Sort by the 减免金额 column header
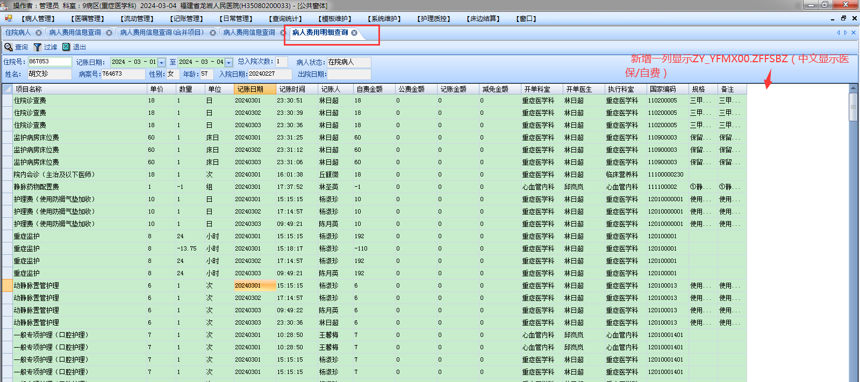 (x=500, y=89)
